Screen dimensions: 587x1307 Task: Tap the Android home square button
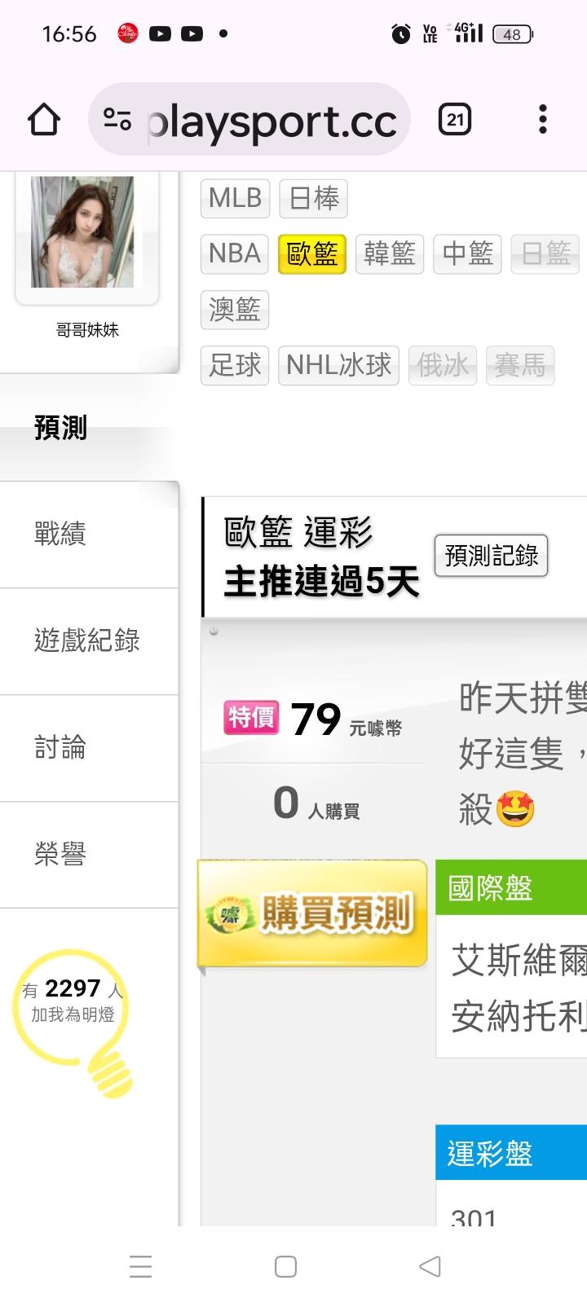click(285, 1266)
